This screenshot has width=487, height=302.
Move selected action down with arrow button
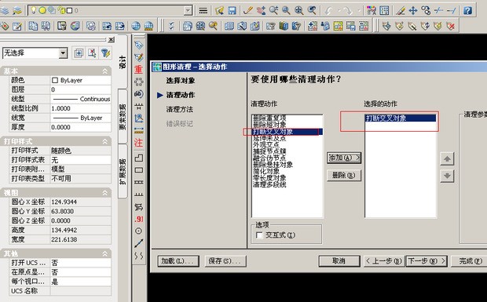447,176
